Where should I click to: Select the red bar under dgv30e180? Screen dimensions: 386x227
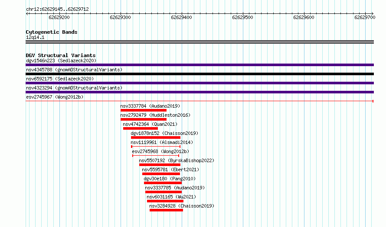[163, 183]
